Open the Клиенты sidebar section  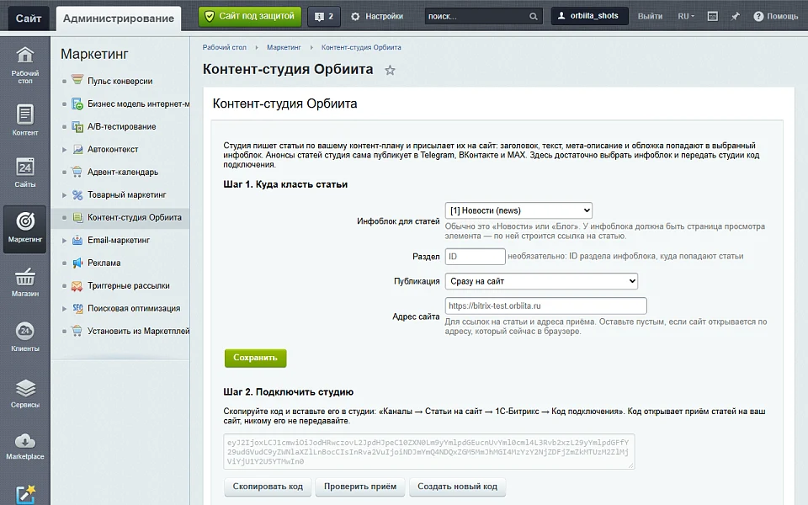[24, 336]
